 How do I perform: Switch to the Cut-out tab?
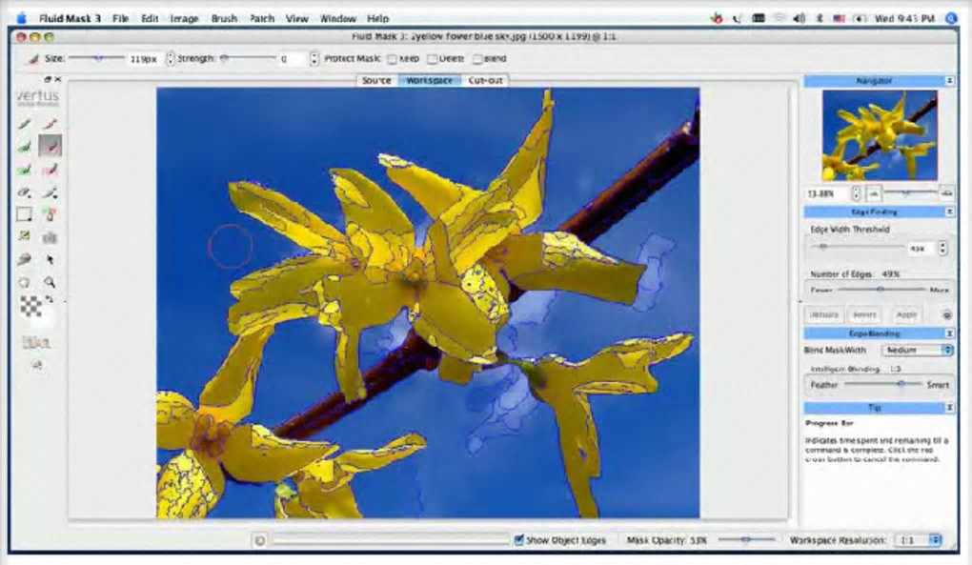tap(485, 81)
